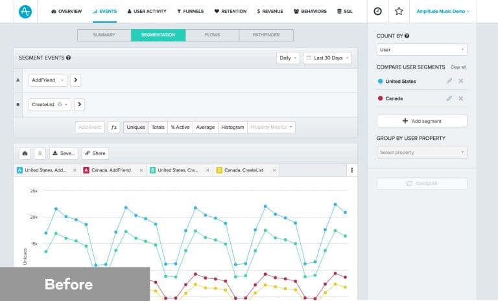Edit the United States segment pencil icon
The image size is (498, 301).
(x=449, y=81)
